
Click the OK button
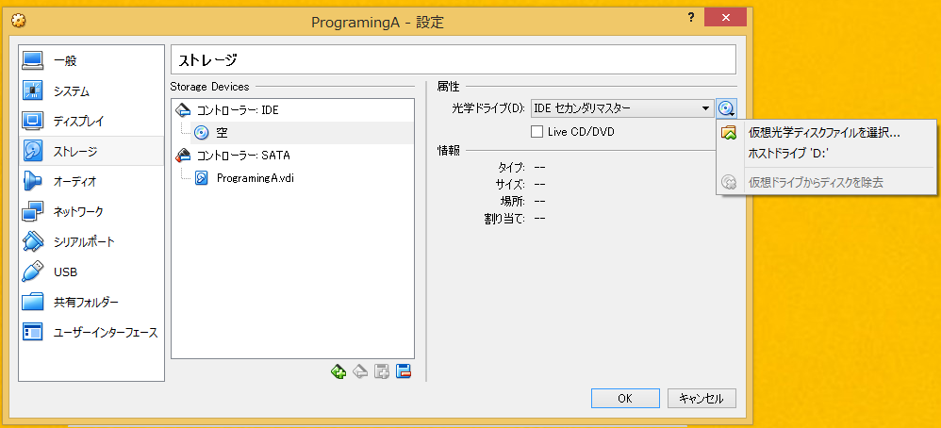click(625, 399)
